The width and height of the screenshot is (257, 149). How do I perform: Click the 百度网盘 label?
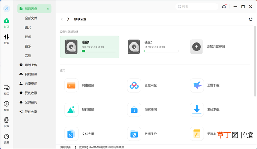[x=151, y=85]
